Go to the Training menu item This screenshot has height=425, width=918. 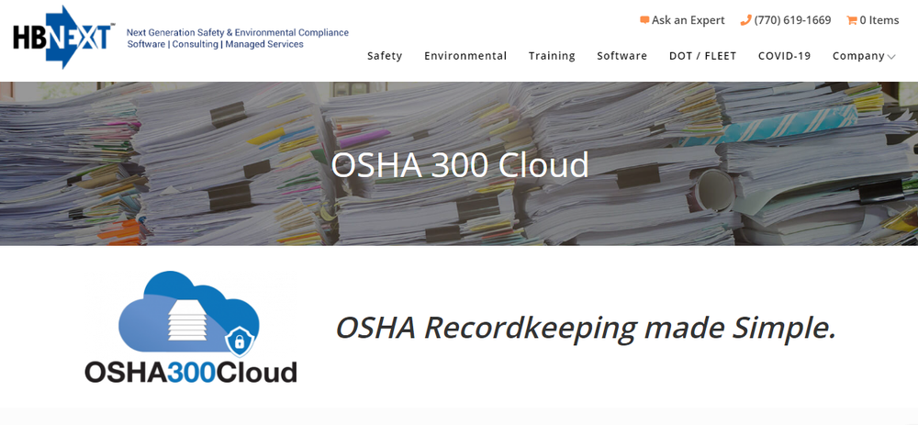[x=552, y=56]
